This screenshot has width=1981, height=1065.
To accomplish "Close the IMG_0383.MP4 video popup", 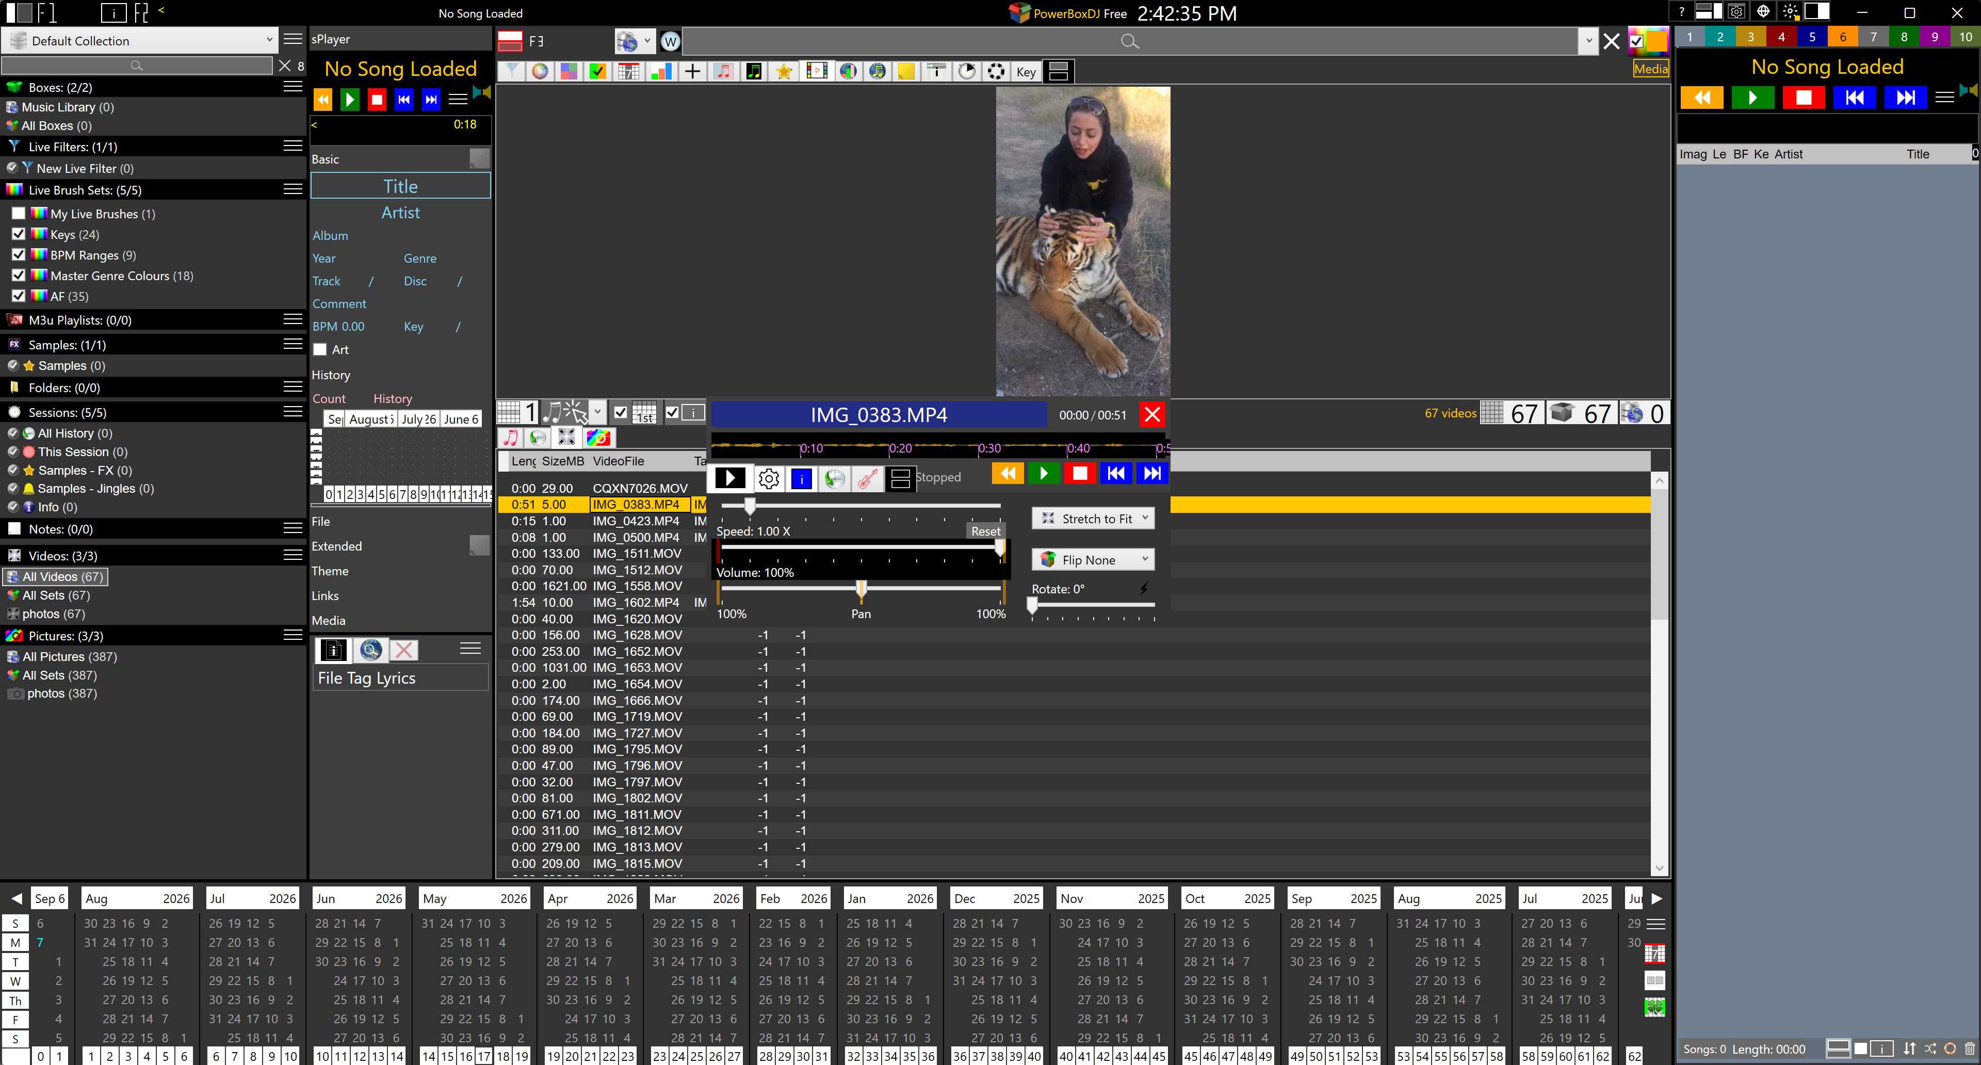I will coord(1152,414).
